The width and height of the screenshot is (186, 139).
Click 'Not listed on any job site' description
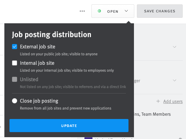click(x=73, y=87)
